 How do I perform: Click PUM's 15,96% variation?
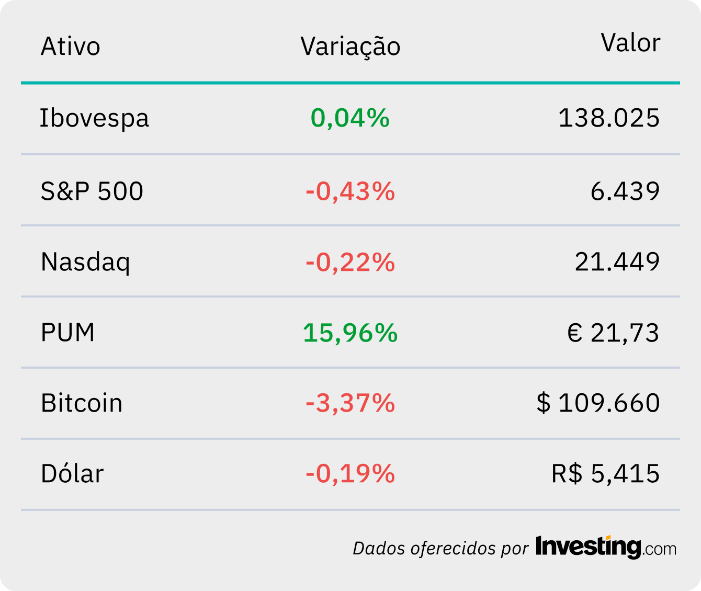click(350, 333)
